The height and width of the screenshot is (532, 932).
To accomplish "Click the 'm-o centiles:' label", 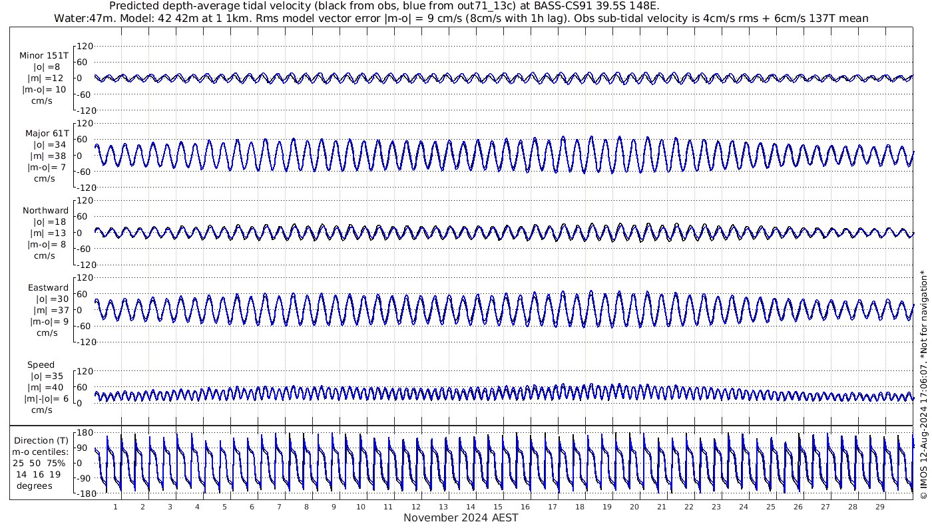I will 40,452.
